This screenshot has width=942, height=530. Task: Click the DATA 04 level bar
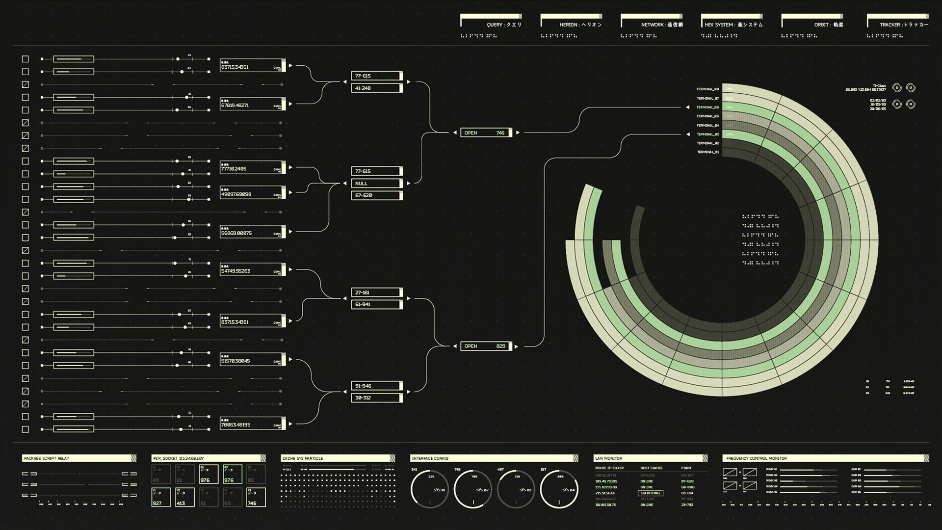892,487
